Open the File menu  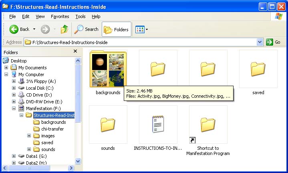tap(12, 16)
